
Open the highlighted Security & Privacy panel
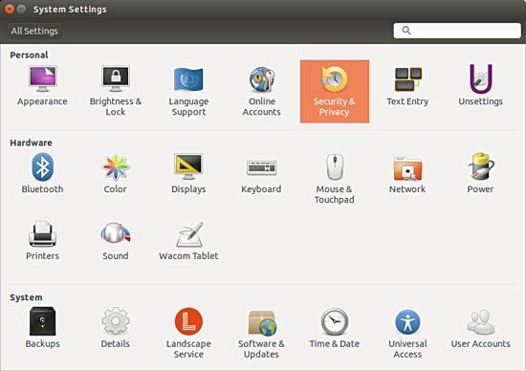click(x=335, y=91)
